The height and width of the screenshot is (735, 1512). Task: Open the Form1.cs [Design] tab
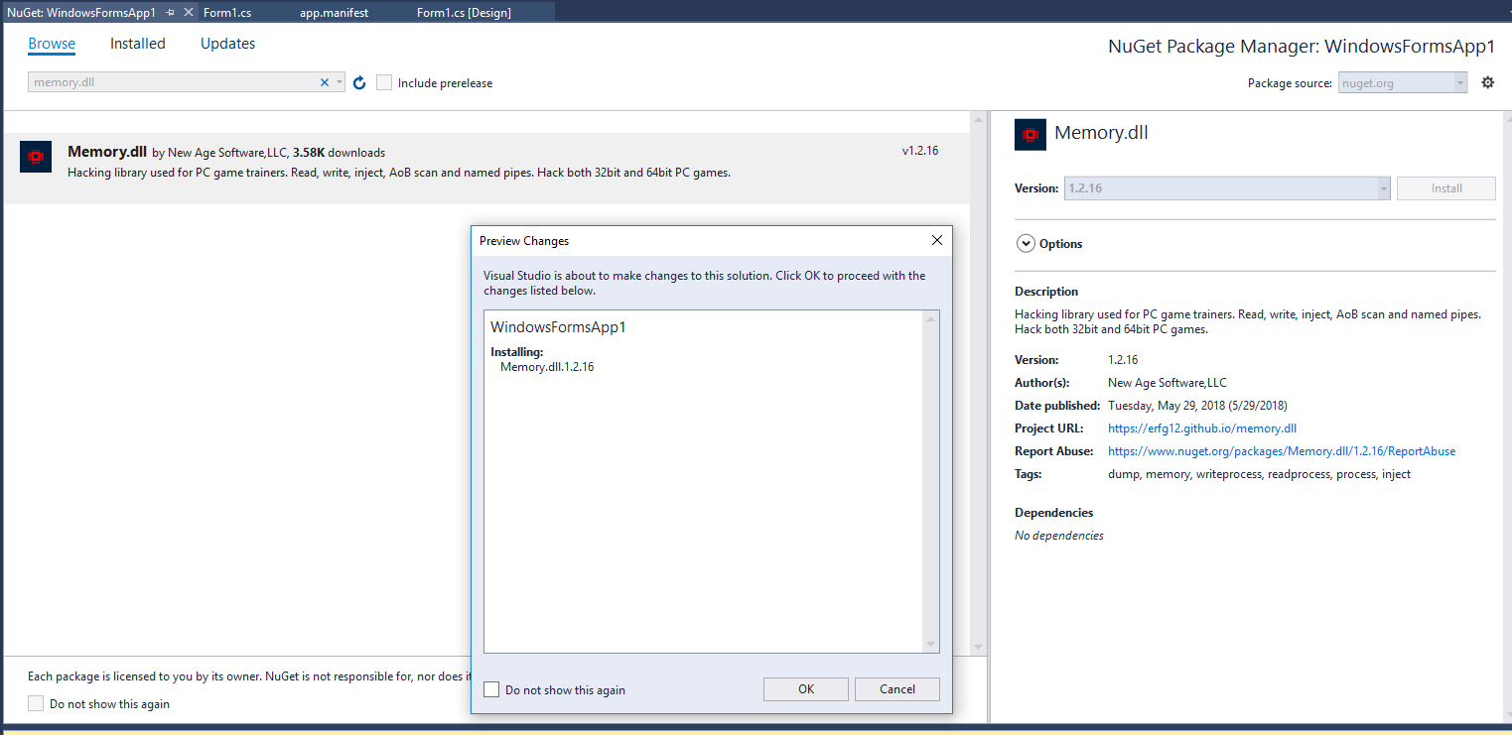[464, 12]
